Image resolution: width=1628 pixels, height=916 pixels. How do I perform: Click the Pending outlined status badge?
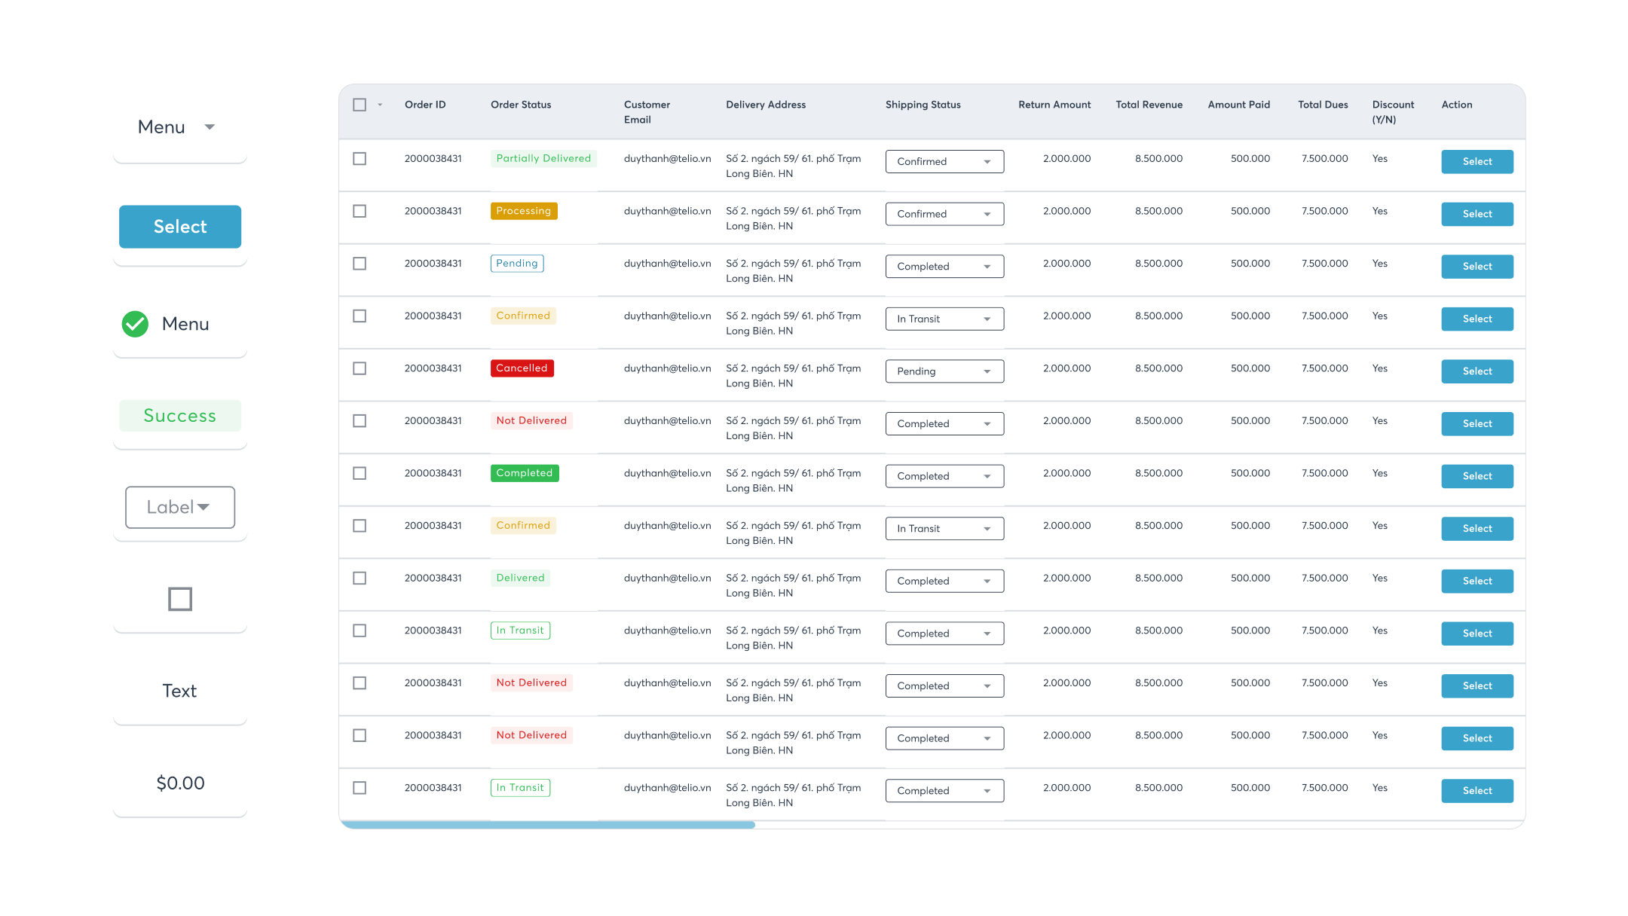point(517,264)
